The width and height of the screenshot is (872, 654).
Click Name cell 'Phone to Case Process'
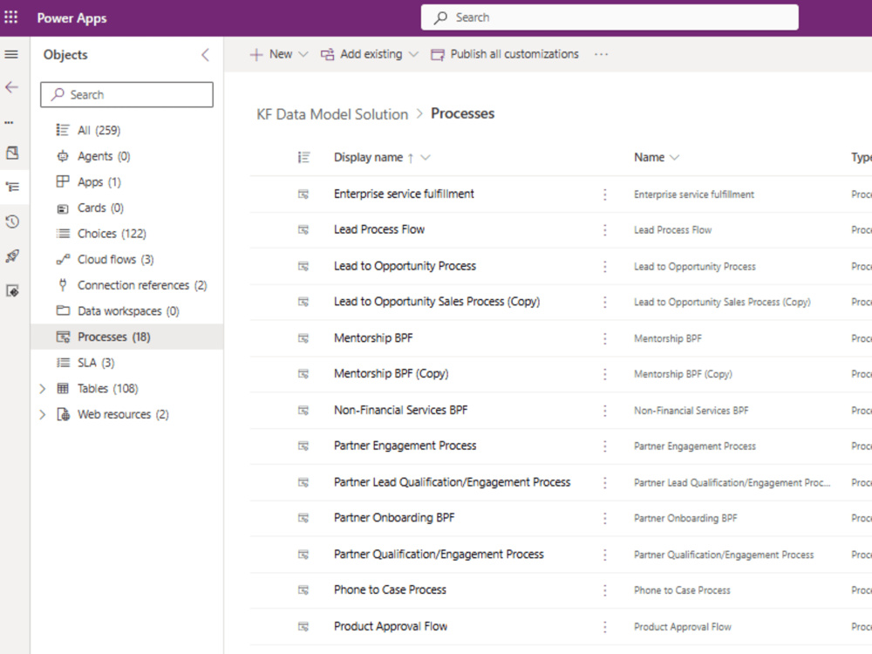click(x=682, y=590)
